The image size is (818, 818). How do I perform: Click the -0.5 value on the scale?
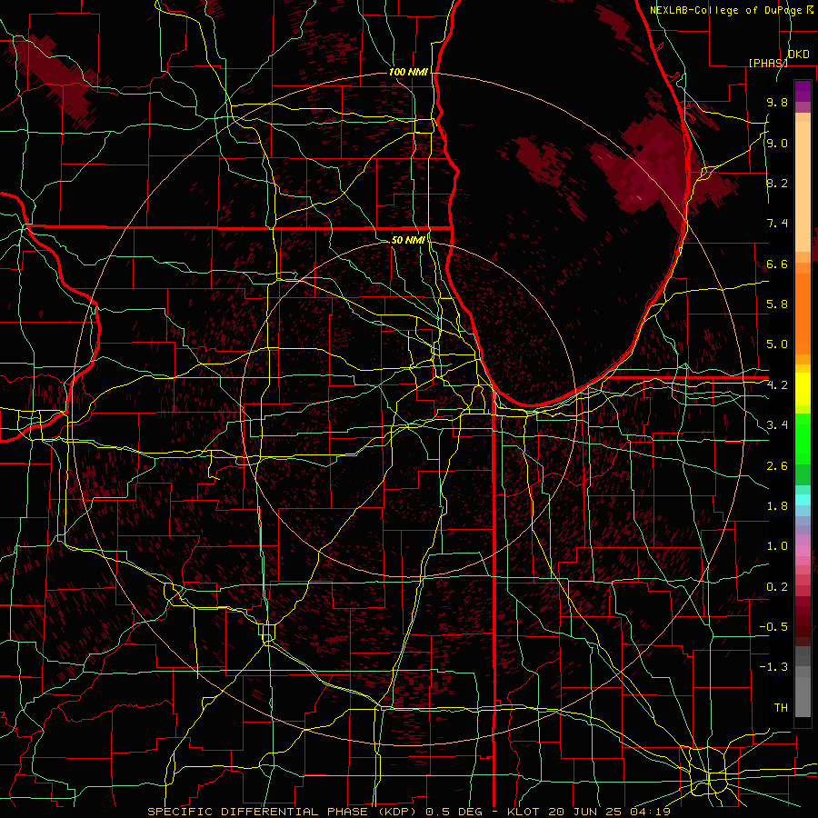click(x=773, y=627)
